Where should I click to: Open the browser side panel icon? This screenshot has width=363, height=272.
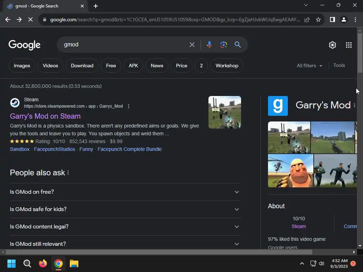click(333, 20)
